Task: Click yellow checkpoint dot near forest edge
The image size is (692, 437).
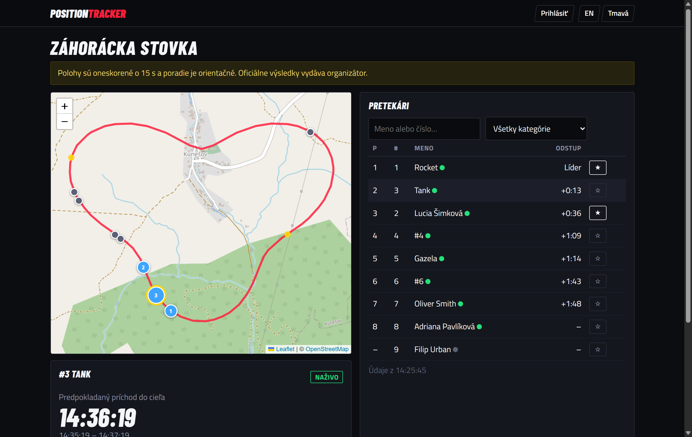Action: [x=287, y=235]
